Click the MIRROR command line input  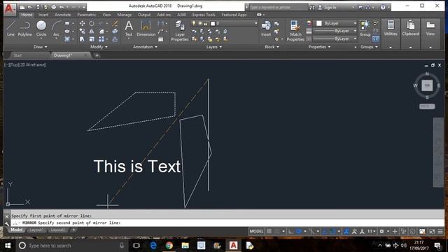[x=227, y=223]
